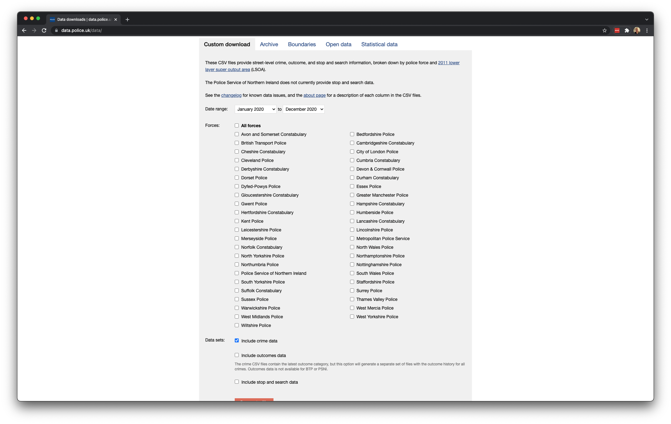The image size is (671, 424).
Task: Tick Merseyside Police checkbox
Action: point(237,239)
